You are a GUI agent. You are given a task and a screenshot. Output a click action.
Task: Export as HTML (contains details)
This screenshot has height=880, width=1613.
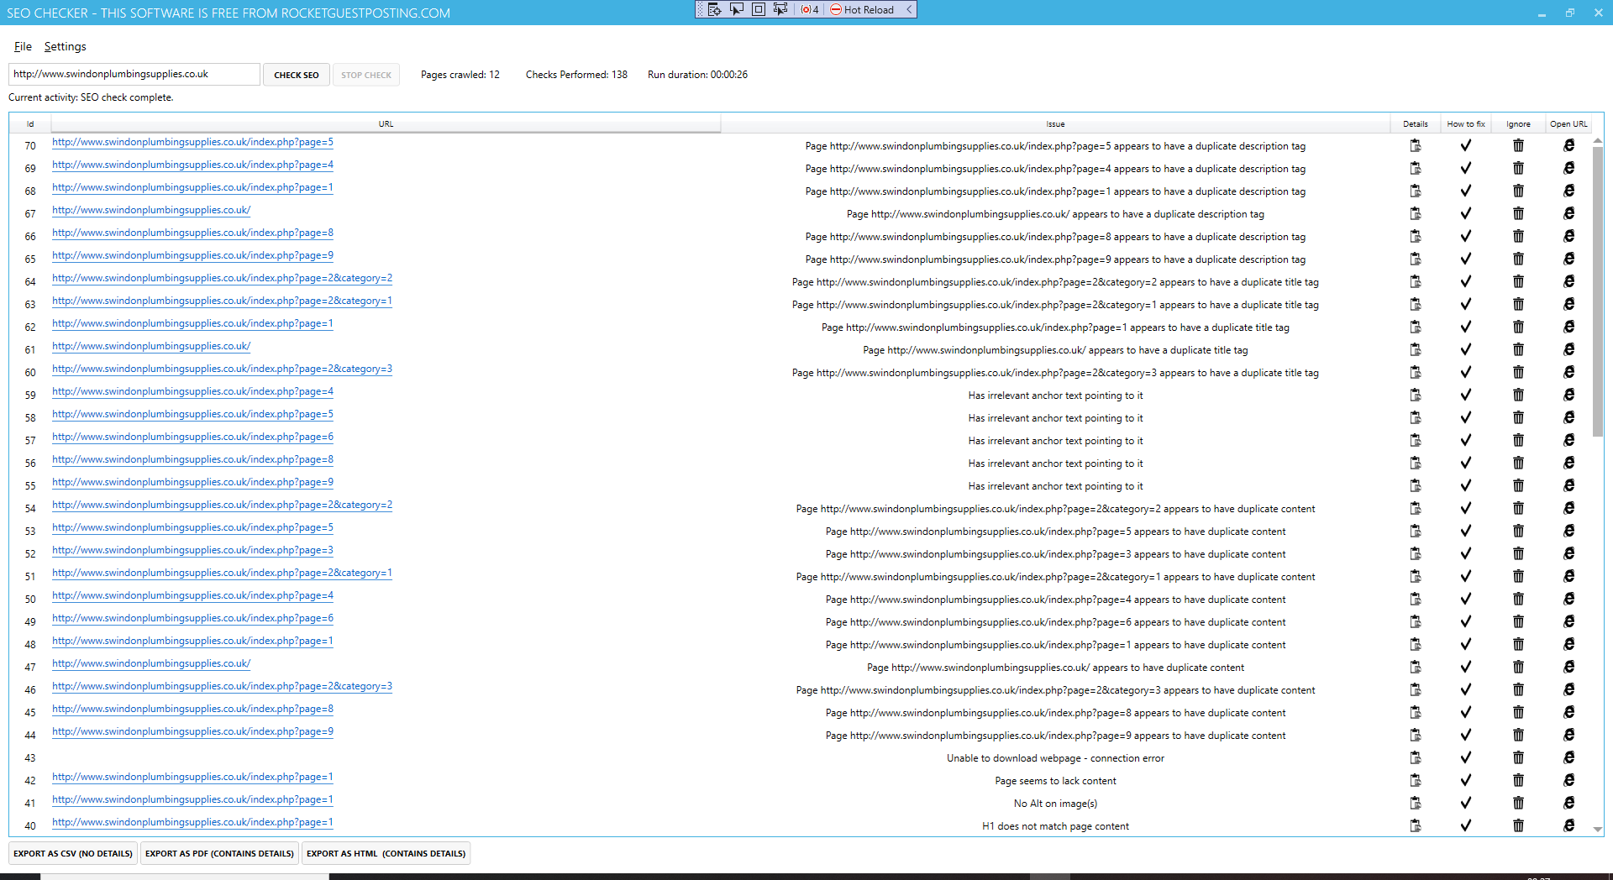coord(386,853)
